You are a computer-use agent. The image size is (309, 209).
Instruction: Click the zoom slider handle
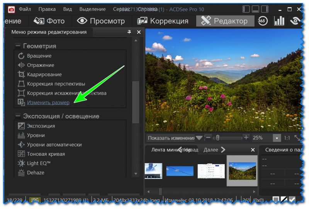point(217,138)
